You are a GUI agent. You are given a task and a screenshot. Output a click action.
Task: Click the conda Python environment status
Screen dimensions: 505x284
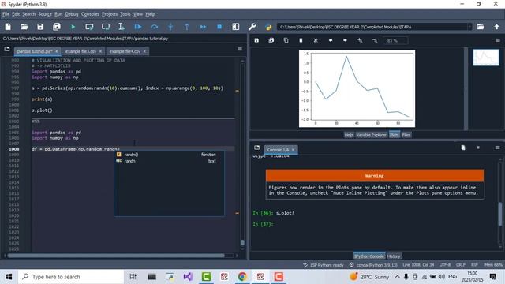pyautogui.click(x=373, y=265)
